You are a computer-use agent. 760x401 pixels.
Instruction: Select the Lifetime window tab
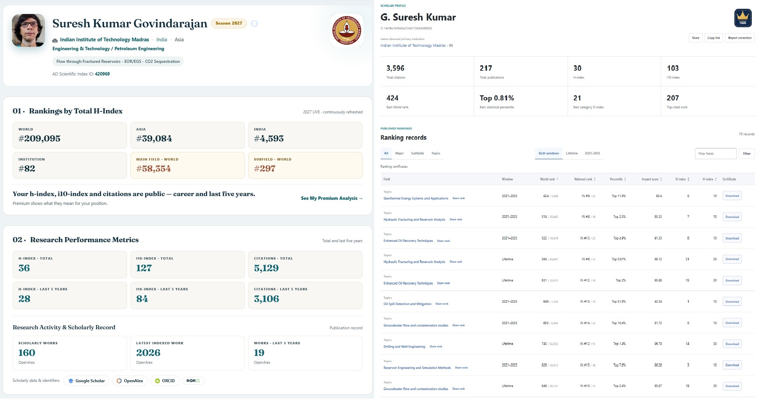click(572, 153)
